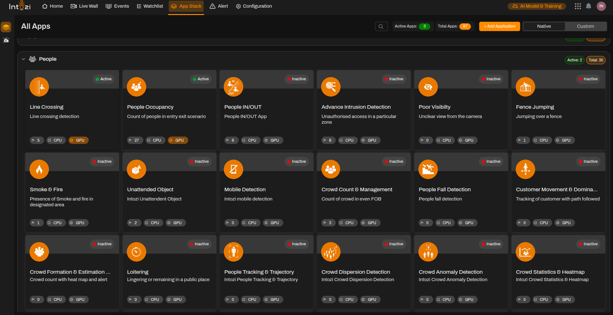
Task: Click the Loitering clock icon
Action: point(136,252)
